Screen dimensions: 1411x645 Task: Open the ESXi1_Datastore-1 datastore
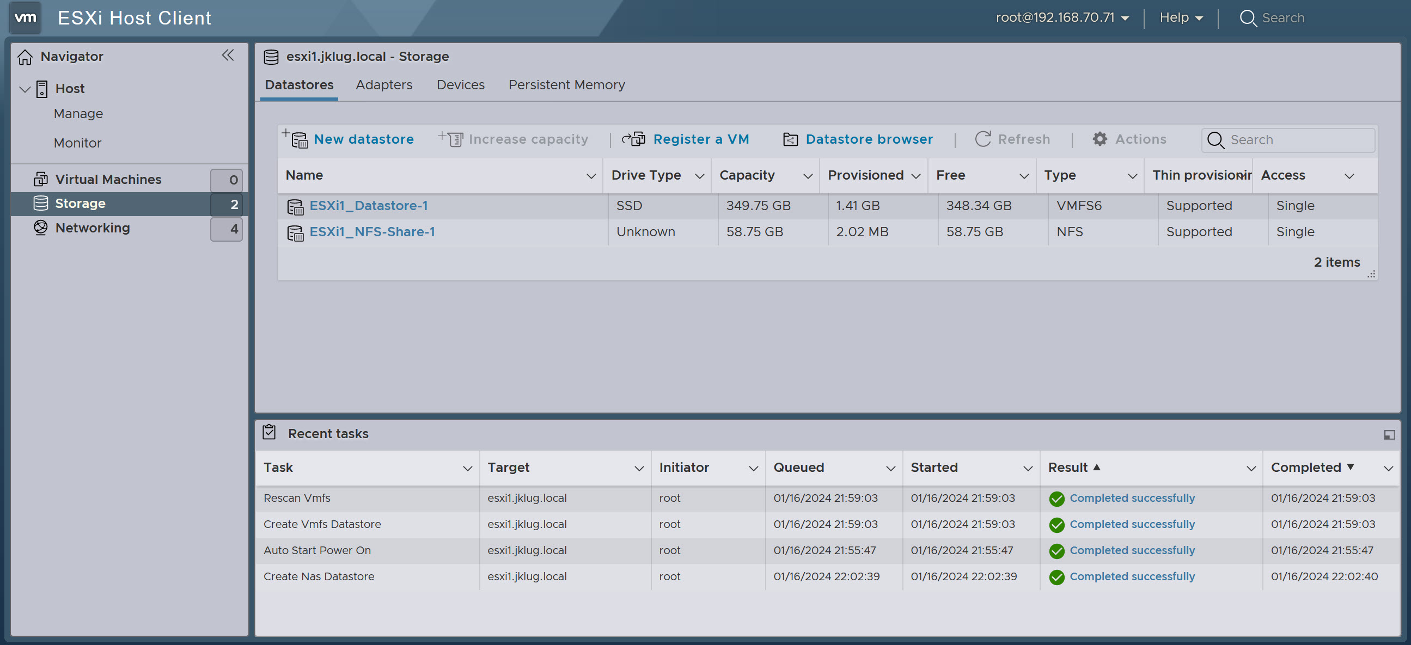pos(368,206)
